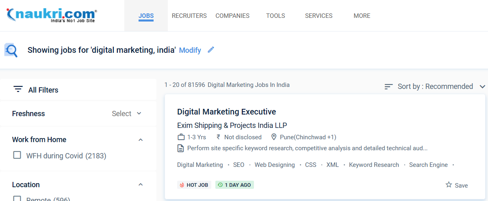Tick the Remote location checkbox

tap(17, 199)
